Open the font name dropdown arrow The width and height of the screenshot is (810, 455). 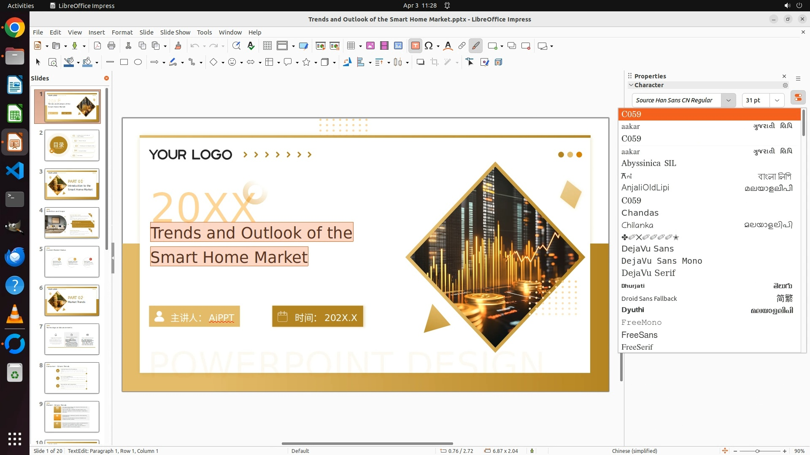click(729, 100)
